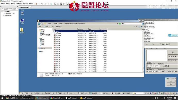178x100 pixels.
Task: Click the VMware full screen mode icon
Action: [x=61, y=4]
